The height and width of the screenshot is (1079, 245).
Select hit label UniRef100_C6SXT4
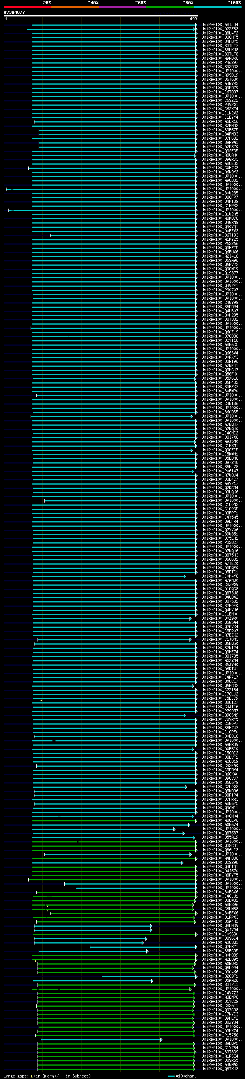click(219, 109)
